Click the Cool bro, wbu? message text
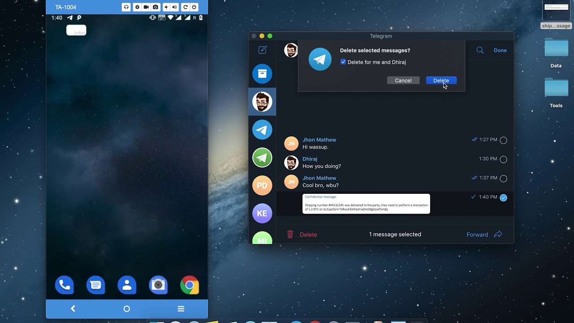Viewport: 574px width, 323px height. coord(321,185)
